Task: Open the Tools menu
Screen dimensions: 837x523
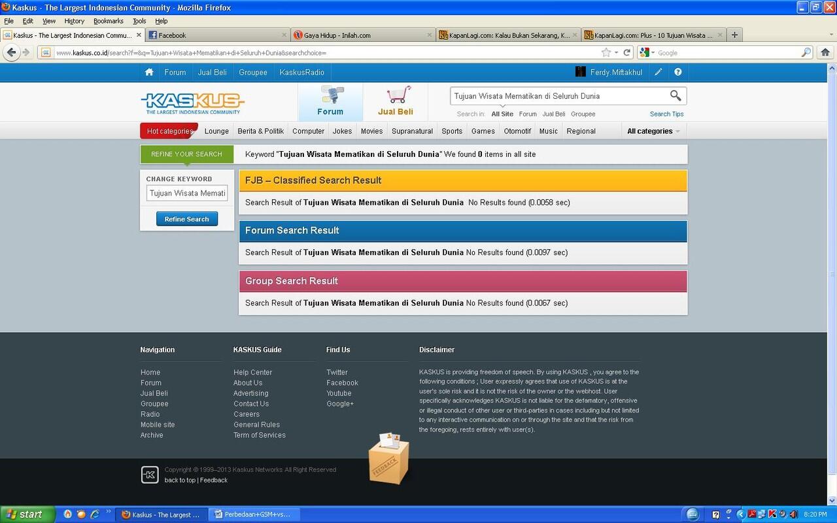Action: [x=139, y=21]
